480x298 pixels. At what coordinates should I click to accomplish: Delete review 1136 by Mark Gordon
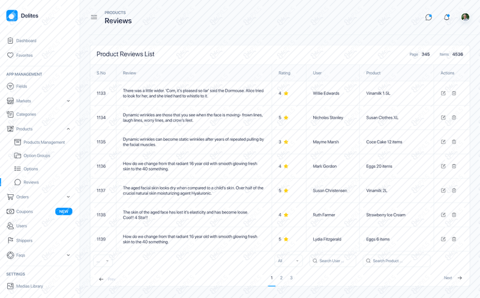click(454, 166)
